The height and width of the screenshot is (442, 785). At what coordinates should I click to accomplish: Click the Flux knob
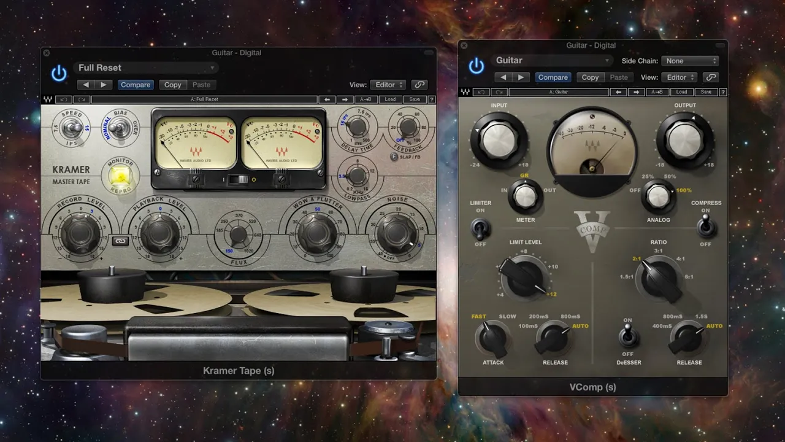[x=237, y=235]
